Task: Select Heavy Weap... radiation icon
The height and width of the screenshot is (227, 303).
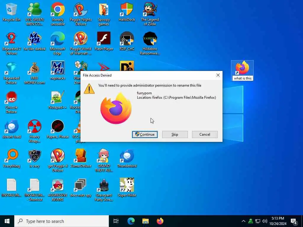Action: pos(35,132)
